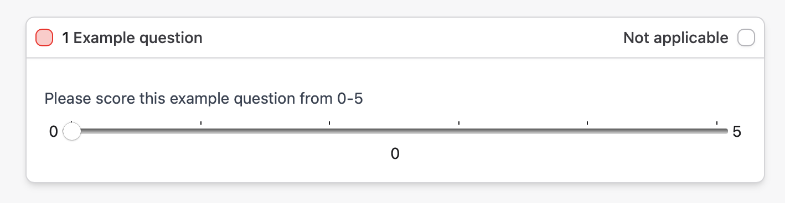Set slider to the third tick mark
785x203 pixels.
[x=329, y=131]
